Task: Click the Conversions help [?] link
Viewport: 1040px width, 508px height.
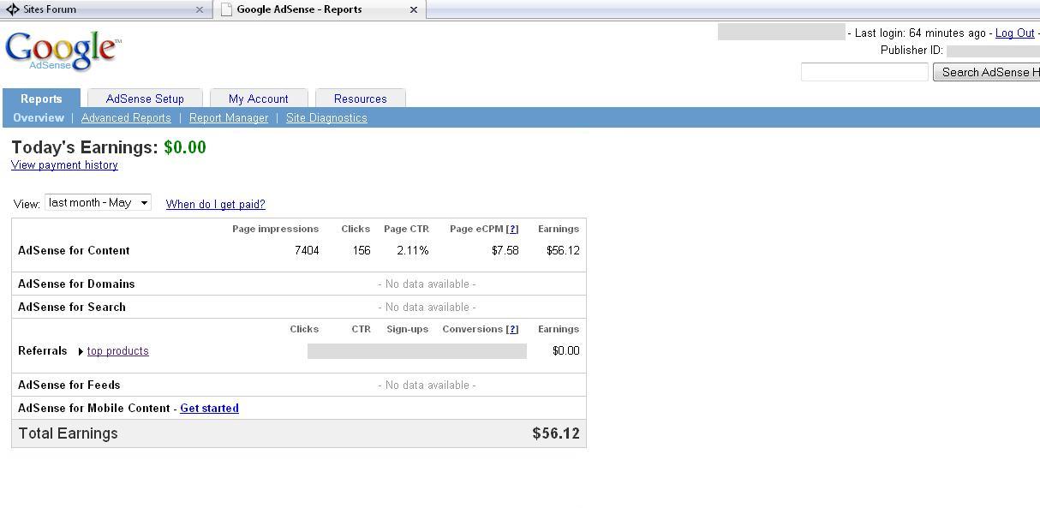Action: (512, 329)
